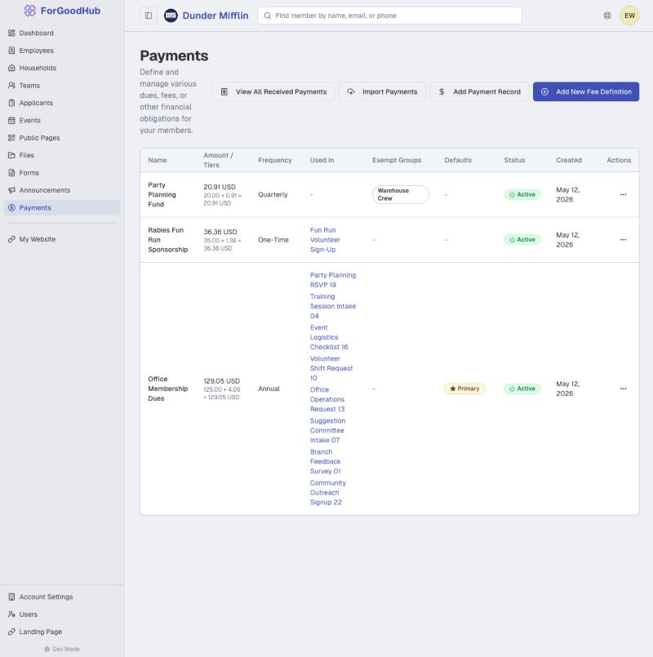
Task: Click the Annual frequency cell
Action: [x=269, y=388]
